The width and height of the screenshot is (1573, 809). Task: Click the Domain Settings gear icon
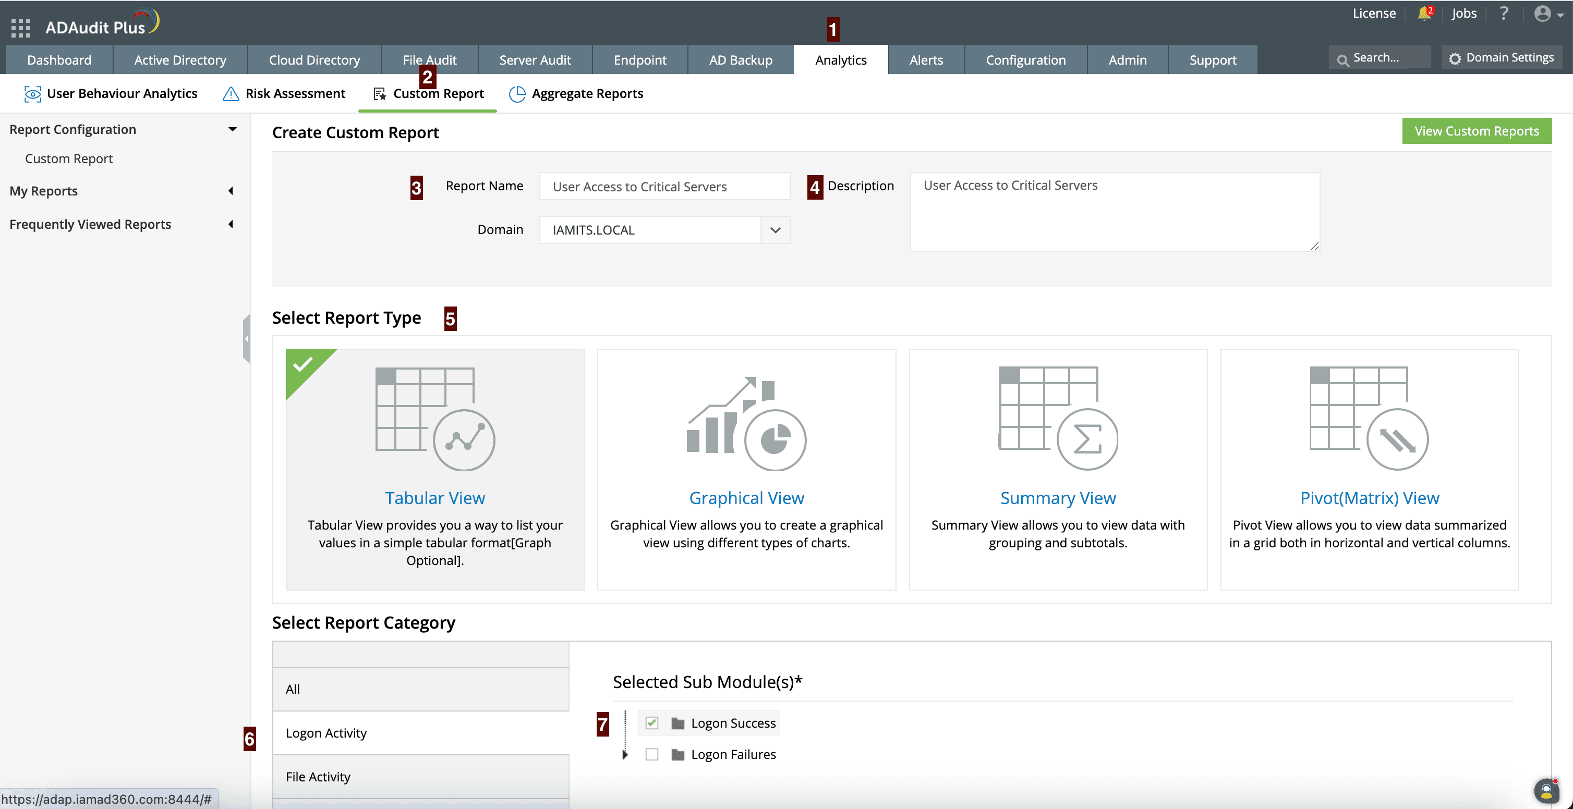click(1455, 58)
